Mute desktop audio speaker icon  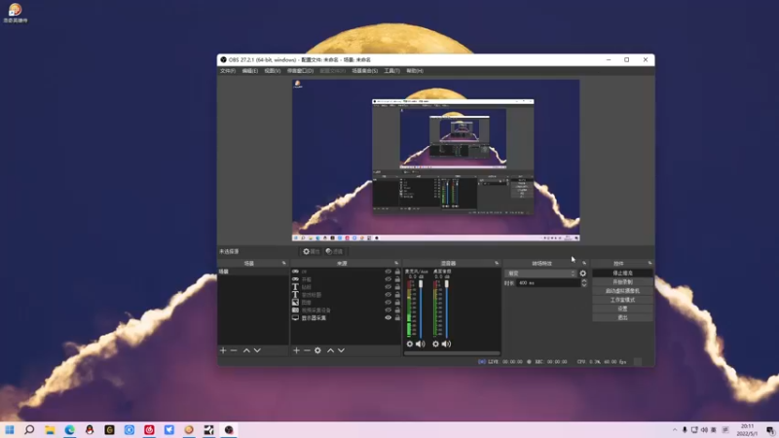pos(446,344)
